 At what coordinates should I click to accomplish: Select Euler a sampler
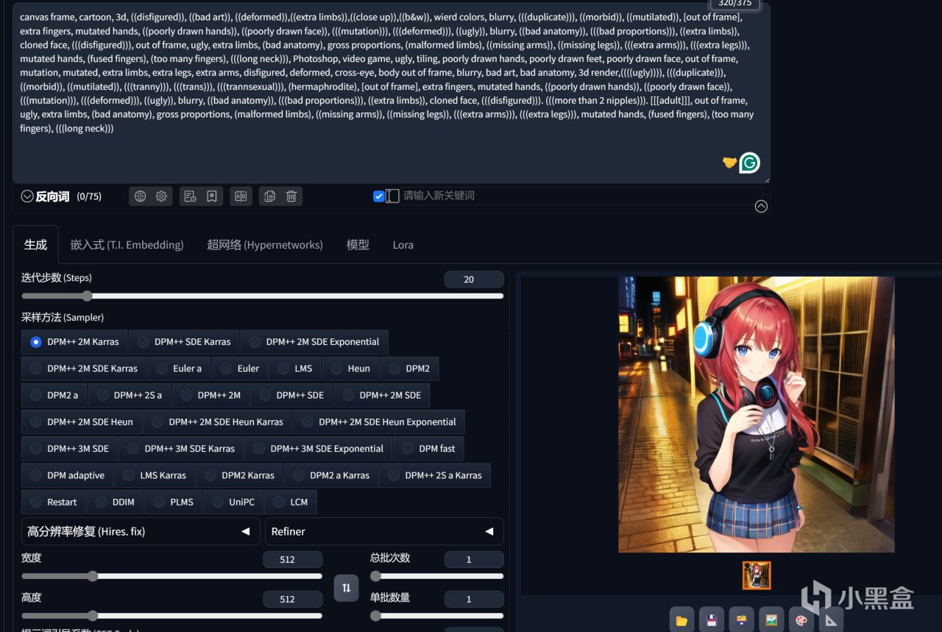click(x=179, y=369)
